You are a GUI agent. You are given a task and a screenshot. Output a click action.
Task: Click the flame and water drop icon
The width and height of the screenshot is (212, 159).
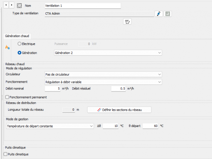tap(7, 47)
